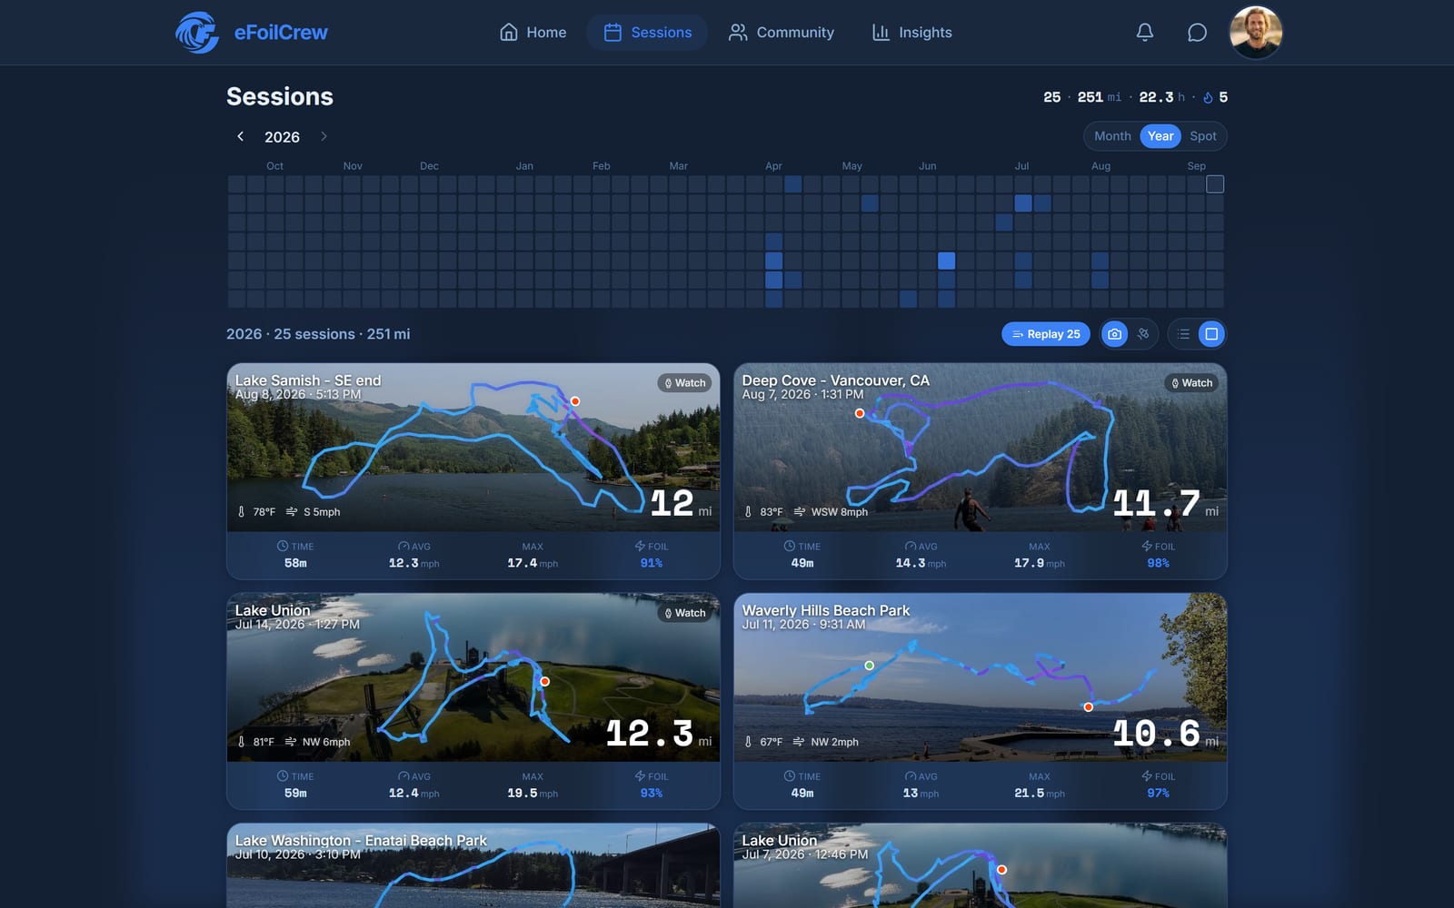This screenshot has width=1454, height=908.
Task: Click the Replay 25 button
Action: 1046,334
